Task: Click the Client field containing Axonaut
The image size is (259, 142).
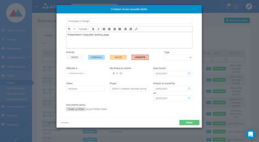Action: click(85, 89)
